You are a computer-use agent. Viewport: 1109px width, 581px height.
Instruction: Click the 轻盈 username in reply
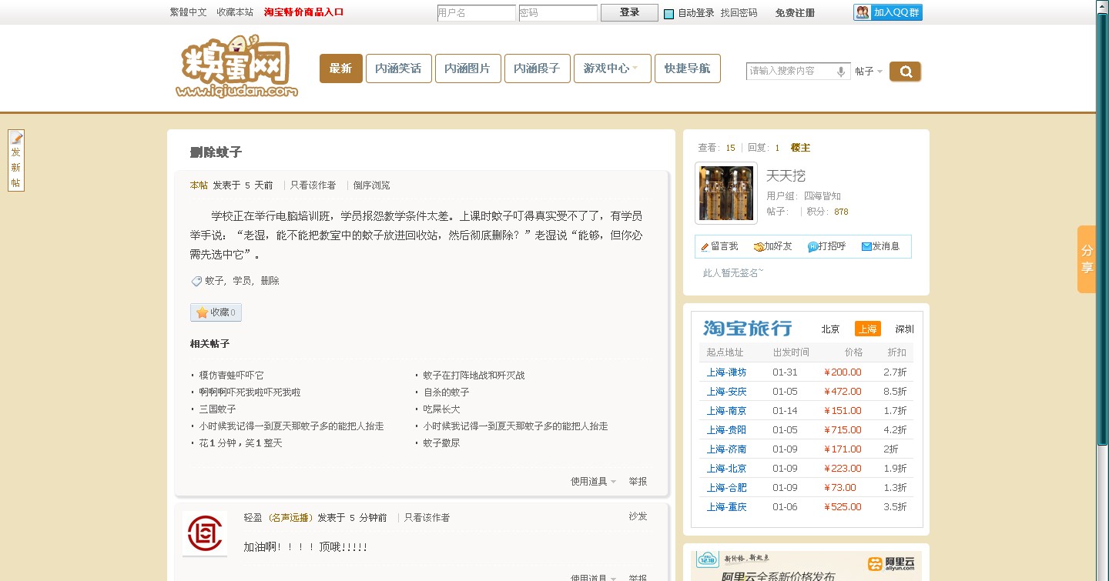(253, 518)
